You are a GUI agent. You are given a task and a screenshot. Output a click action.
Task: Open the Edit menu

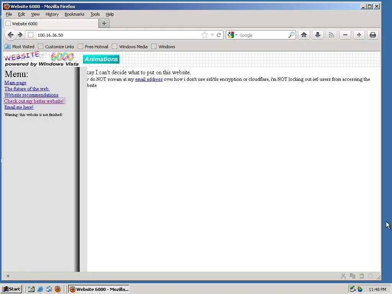point(21,14)
